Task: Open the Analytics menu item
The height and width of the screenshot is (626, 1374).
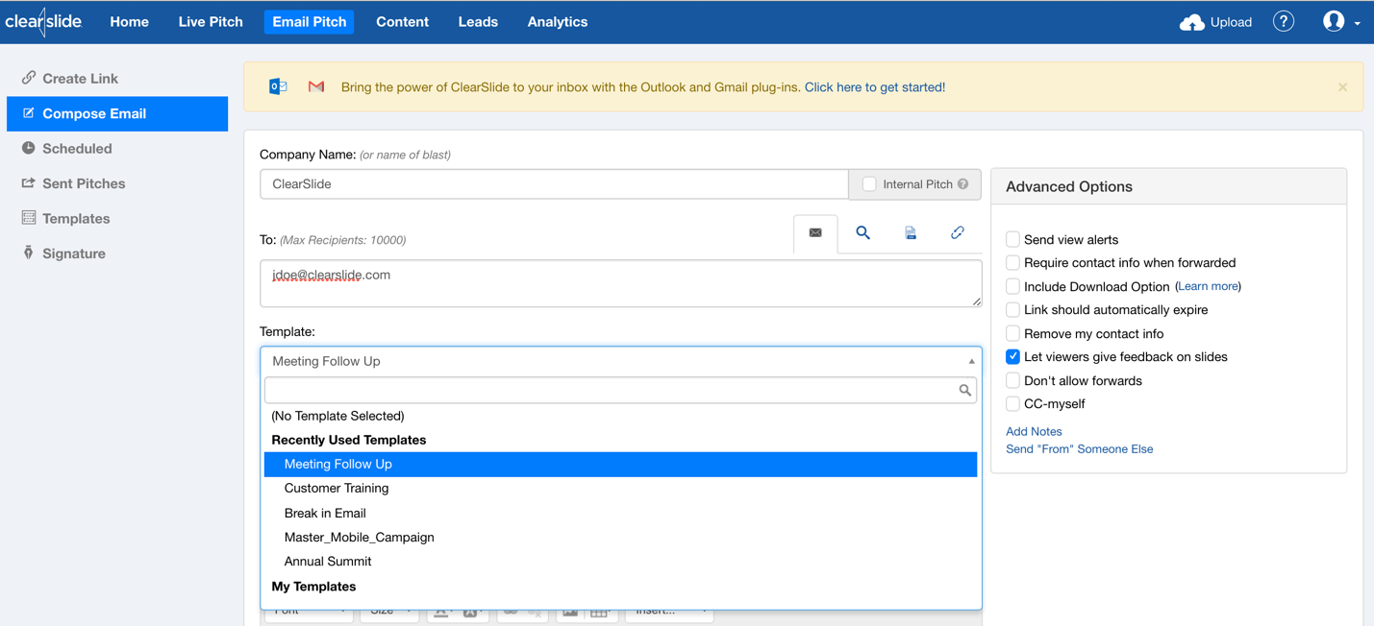Action: [x=557, y=21]
